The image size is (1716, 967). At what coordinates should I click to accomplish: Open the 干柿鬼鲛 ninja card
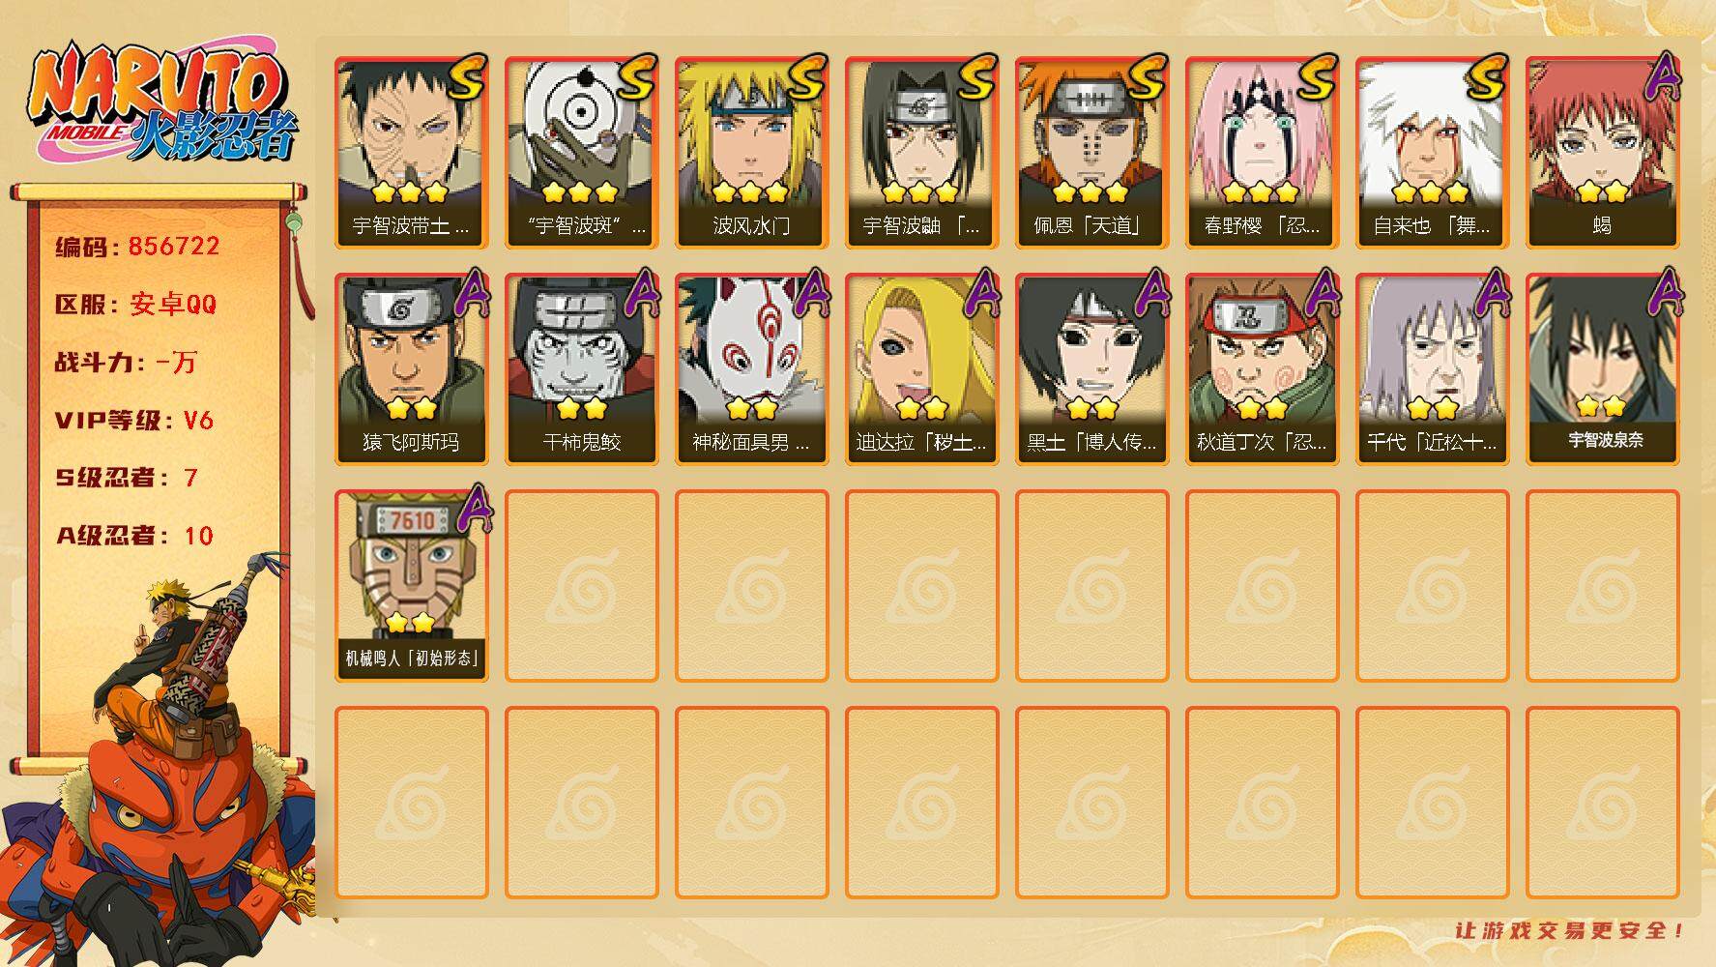coord(581,369)
